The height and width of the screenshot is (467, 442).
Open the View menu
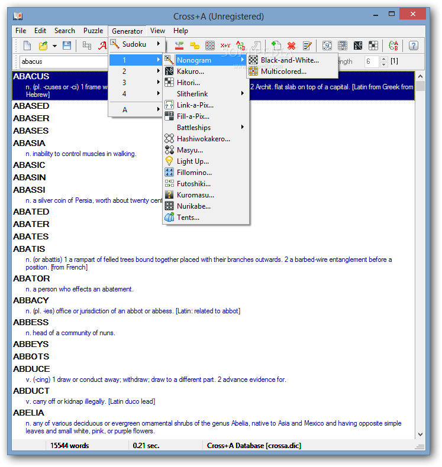coord(157,31)
